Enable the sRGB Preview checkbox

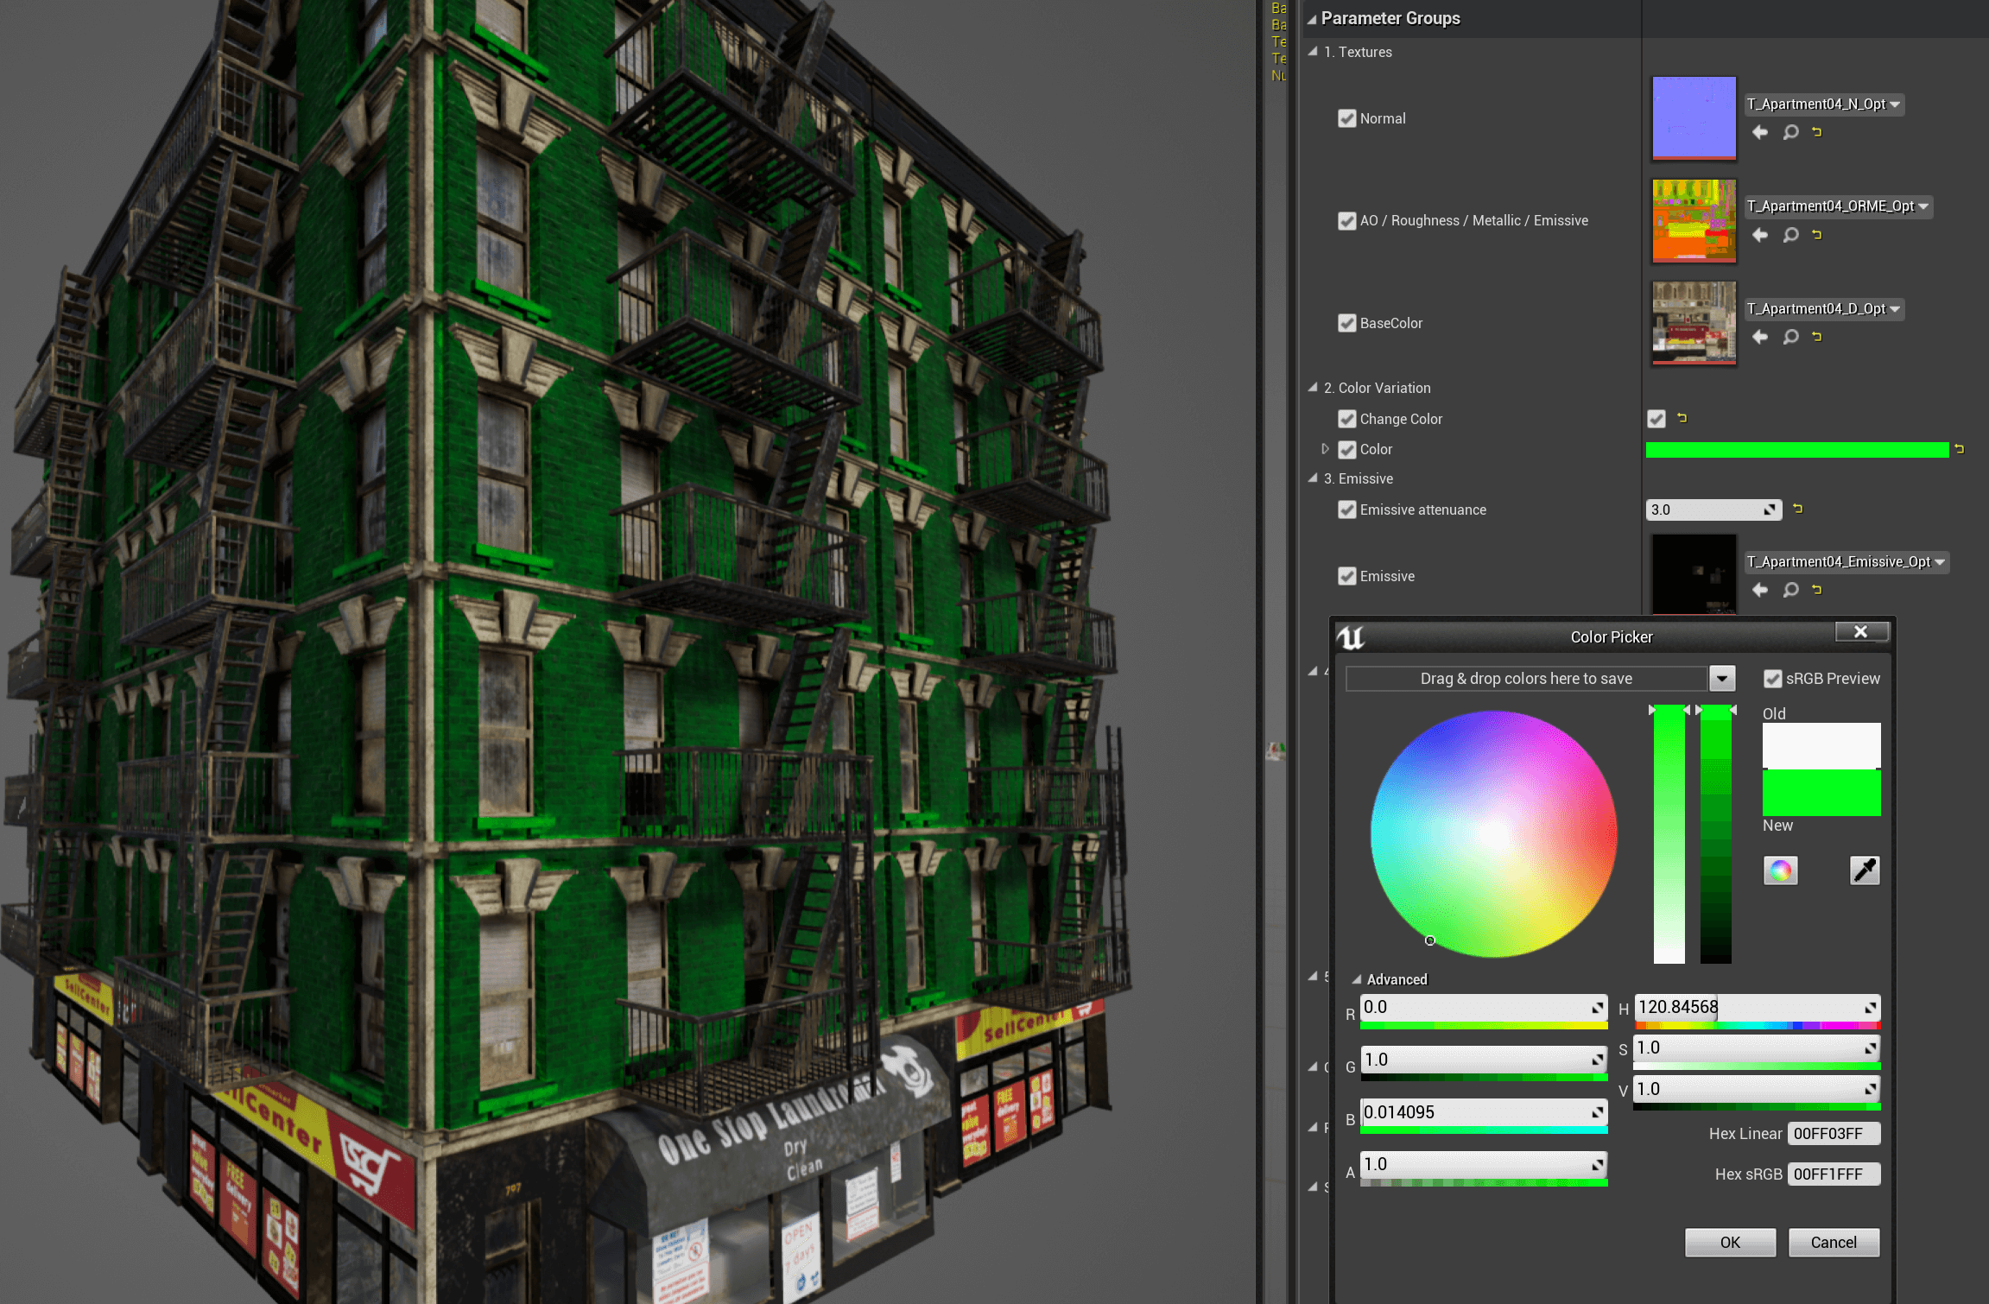click(x=1774, y=679)
